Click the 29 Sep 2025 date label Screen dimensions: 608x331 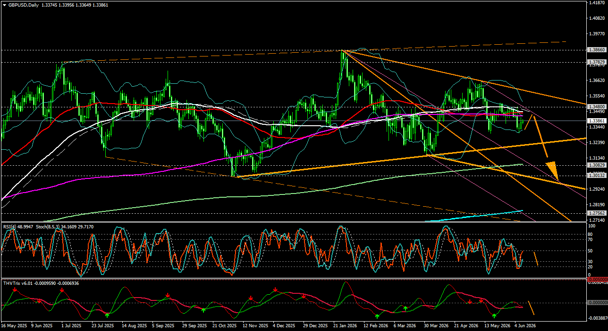click(x=194, y=325)
